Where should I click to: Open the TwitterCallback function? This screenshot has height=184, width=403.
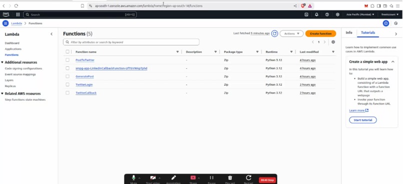tap(86, 93)
